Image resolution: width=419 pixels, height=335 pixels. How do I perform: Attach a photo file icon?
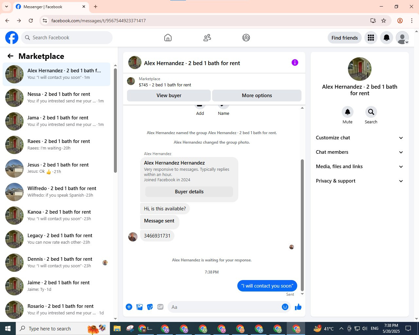139,307
